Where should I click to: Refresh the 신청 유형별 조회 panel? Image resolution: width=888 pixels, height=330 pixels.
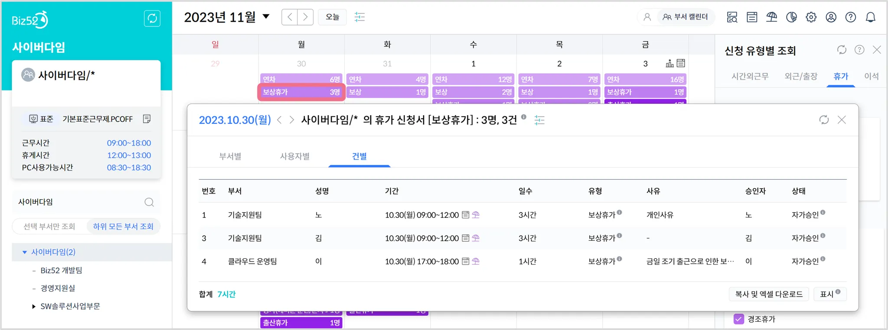click(x=842, y=50)
